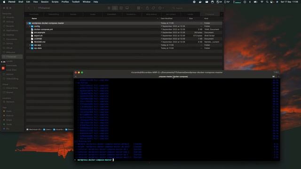
Task: Open iCloud Drive in the Finder sidebar
Action: pos(12,88)
